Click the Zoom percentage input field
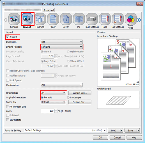Screen dimensions: 145x143 point(47,111)
